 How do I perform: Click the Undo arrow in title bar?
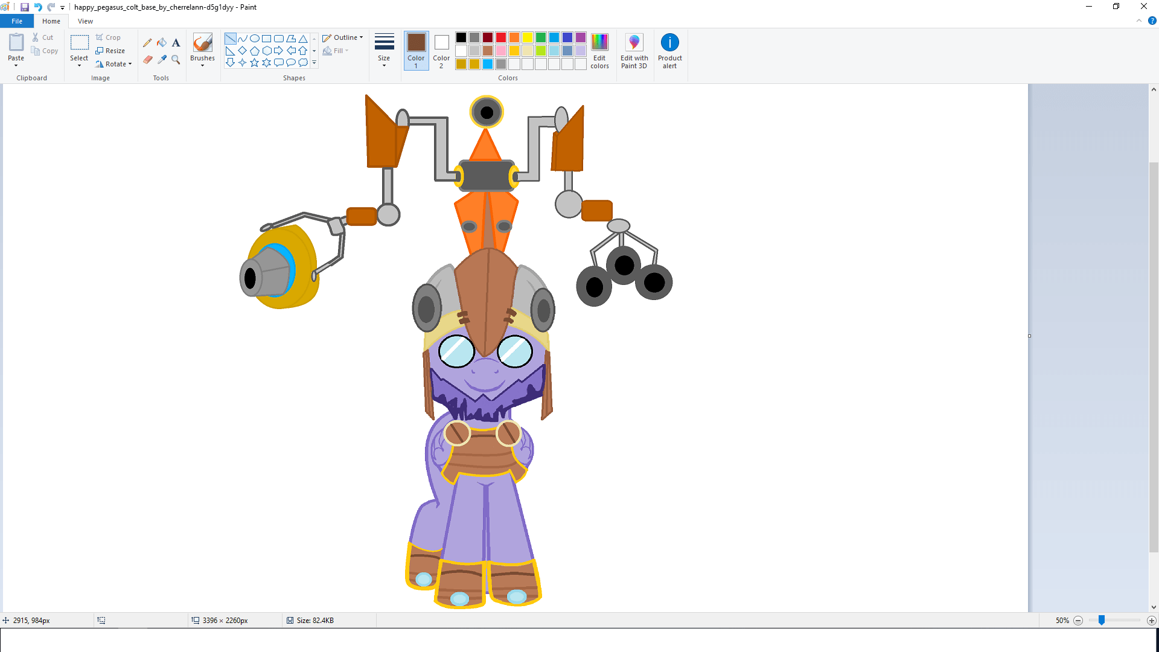(x=37, y=7)
